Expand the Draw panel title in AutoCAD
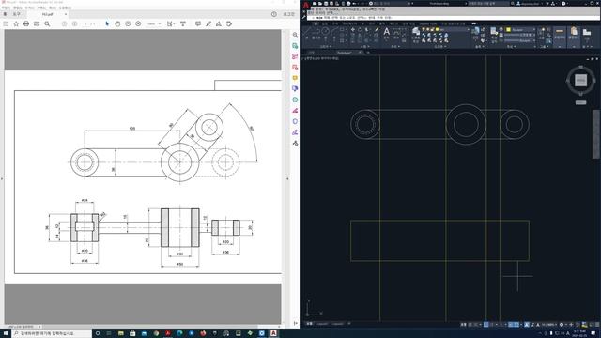The image size is (601, 338). click(326, 47)
